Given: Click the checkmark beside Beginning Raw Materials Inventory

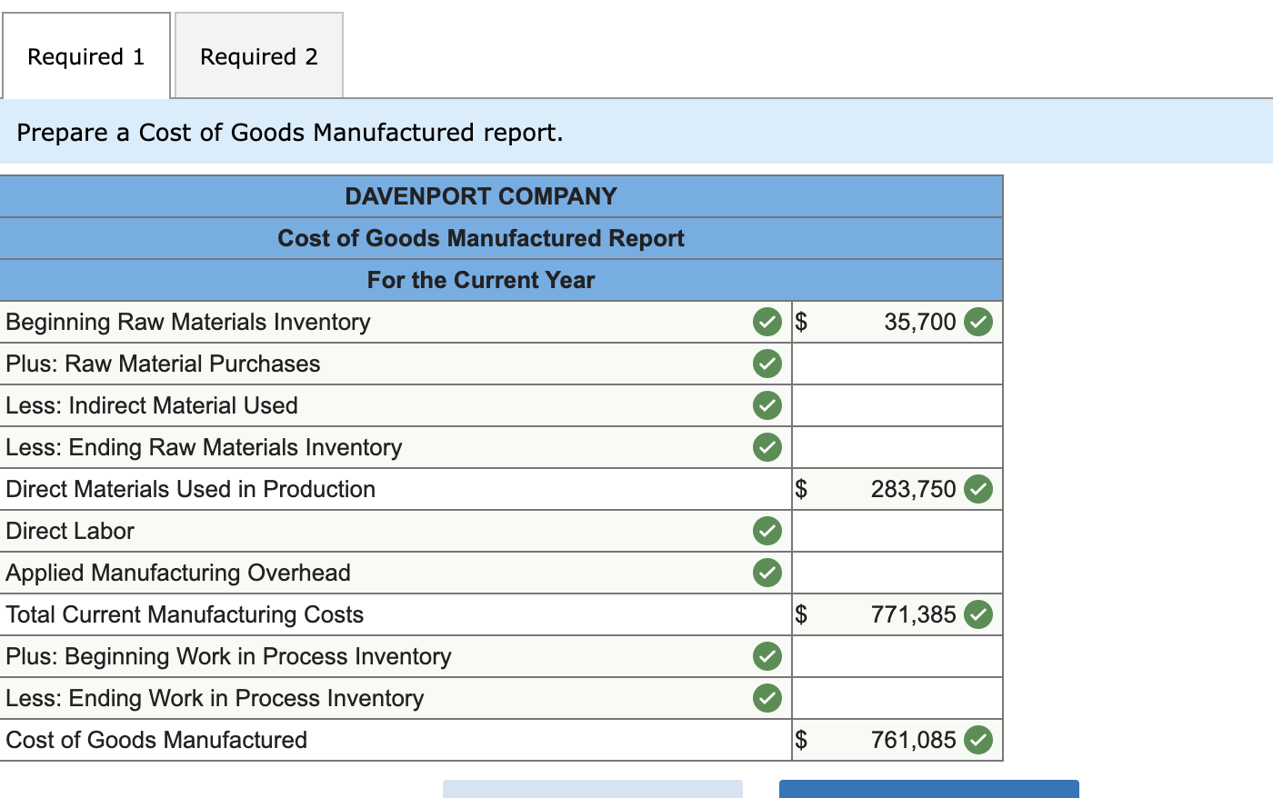Looking at the screenshot, I should pyautogui.click(x=767, y=322).
